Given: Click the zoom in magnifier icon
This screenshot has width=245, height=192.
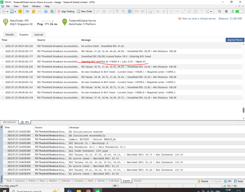Looking at the screenshot, I should tap(117, 11).
